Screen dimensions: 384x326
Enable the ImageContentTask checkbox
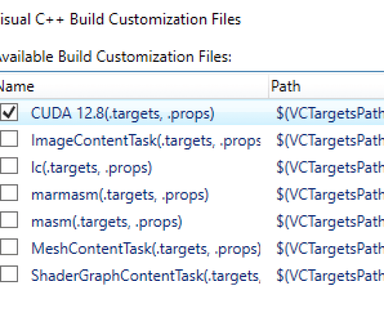click(9, 140)
